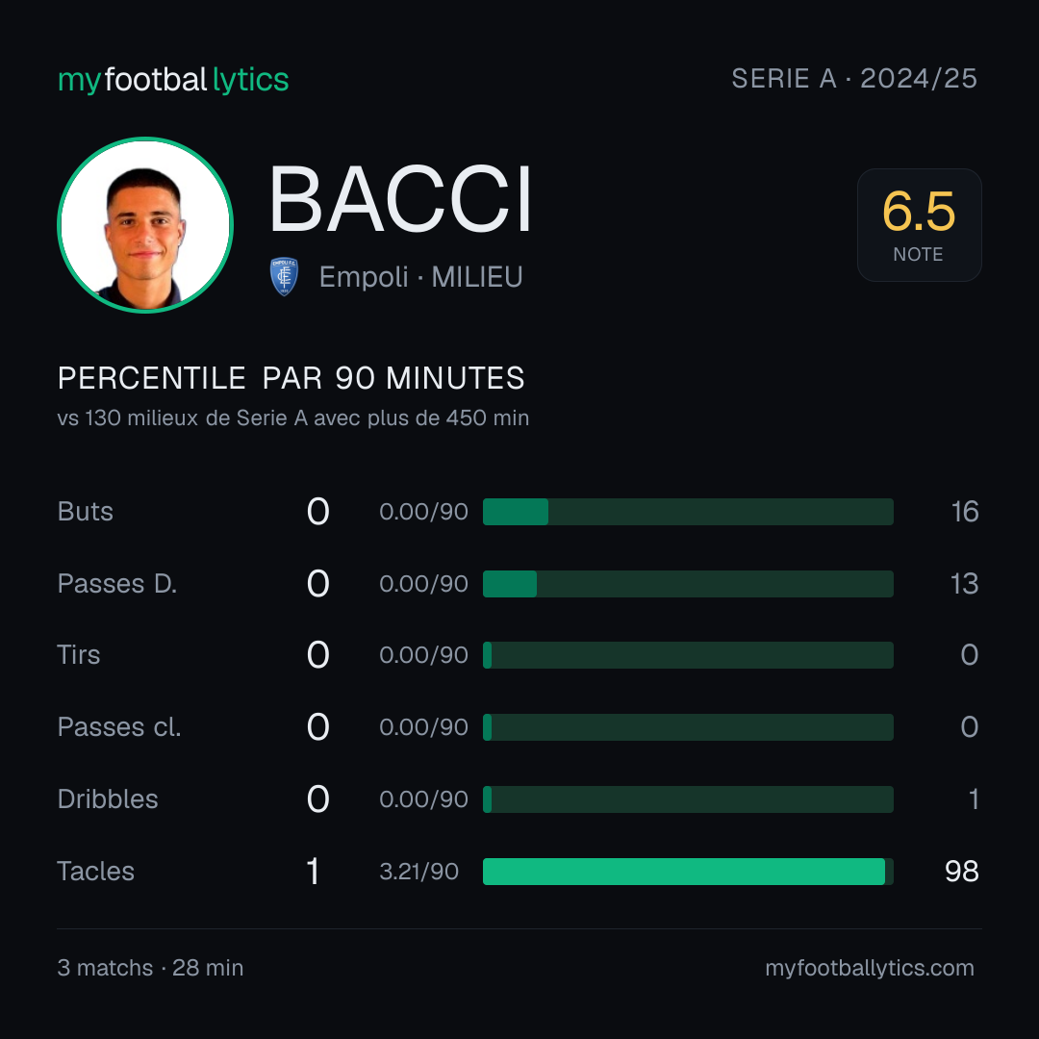Click the Buts stat label

click(x=85, y=512)
